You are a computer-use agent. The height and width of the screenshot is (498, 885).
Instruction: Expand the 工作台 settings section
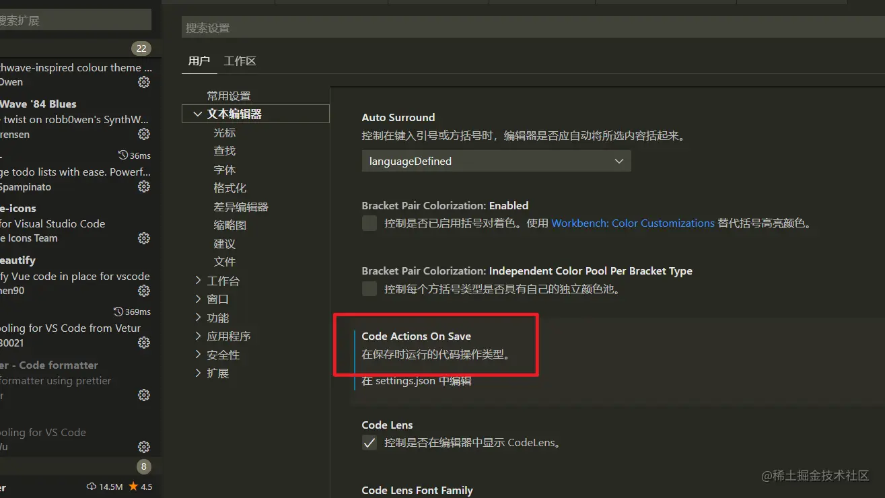click(x=198, y=280)
